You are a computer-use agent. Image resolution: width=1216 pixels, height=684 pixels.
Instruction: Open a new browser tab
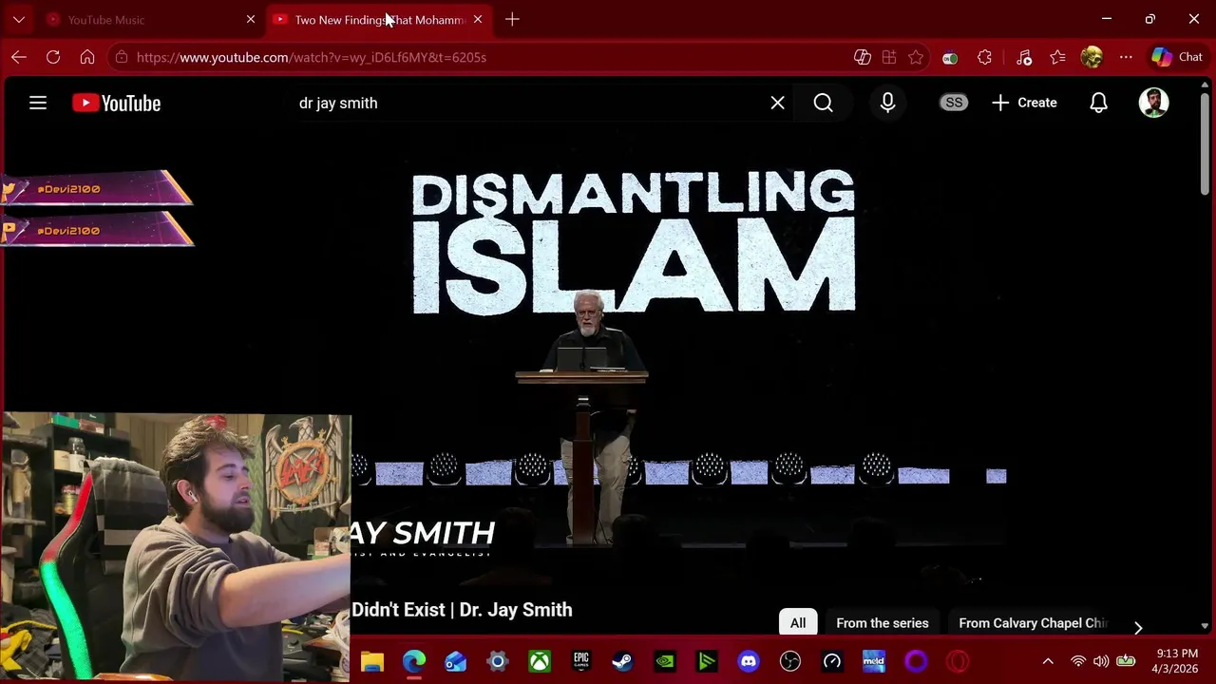tap(512, 19)
